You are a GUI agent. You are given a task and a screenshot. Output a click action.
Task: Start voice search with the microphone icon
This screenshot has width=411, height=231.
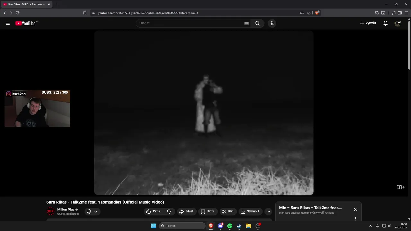click(x=272, y=23)
